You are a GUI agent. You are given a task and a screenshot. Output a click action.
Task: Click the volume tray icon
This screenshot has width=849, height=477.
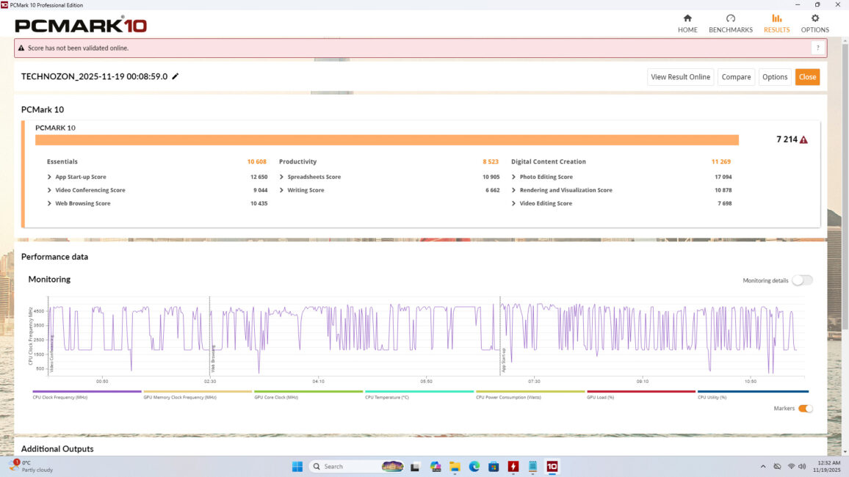802,466
